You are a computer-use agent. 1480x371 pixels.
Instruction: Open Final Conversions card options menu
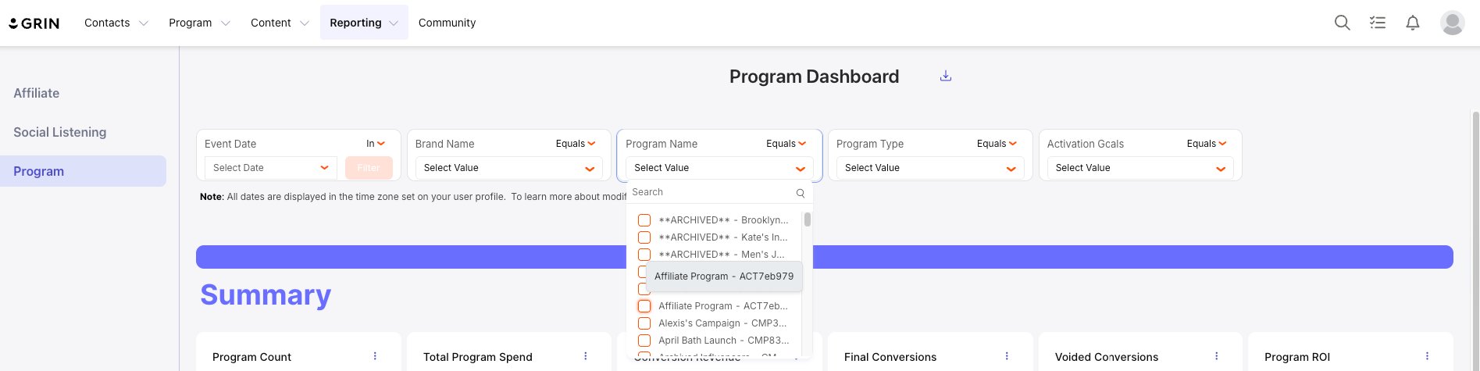point(1007,356)
